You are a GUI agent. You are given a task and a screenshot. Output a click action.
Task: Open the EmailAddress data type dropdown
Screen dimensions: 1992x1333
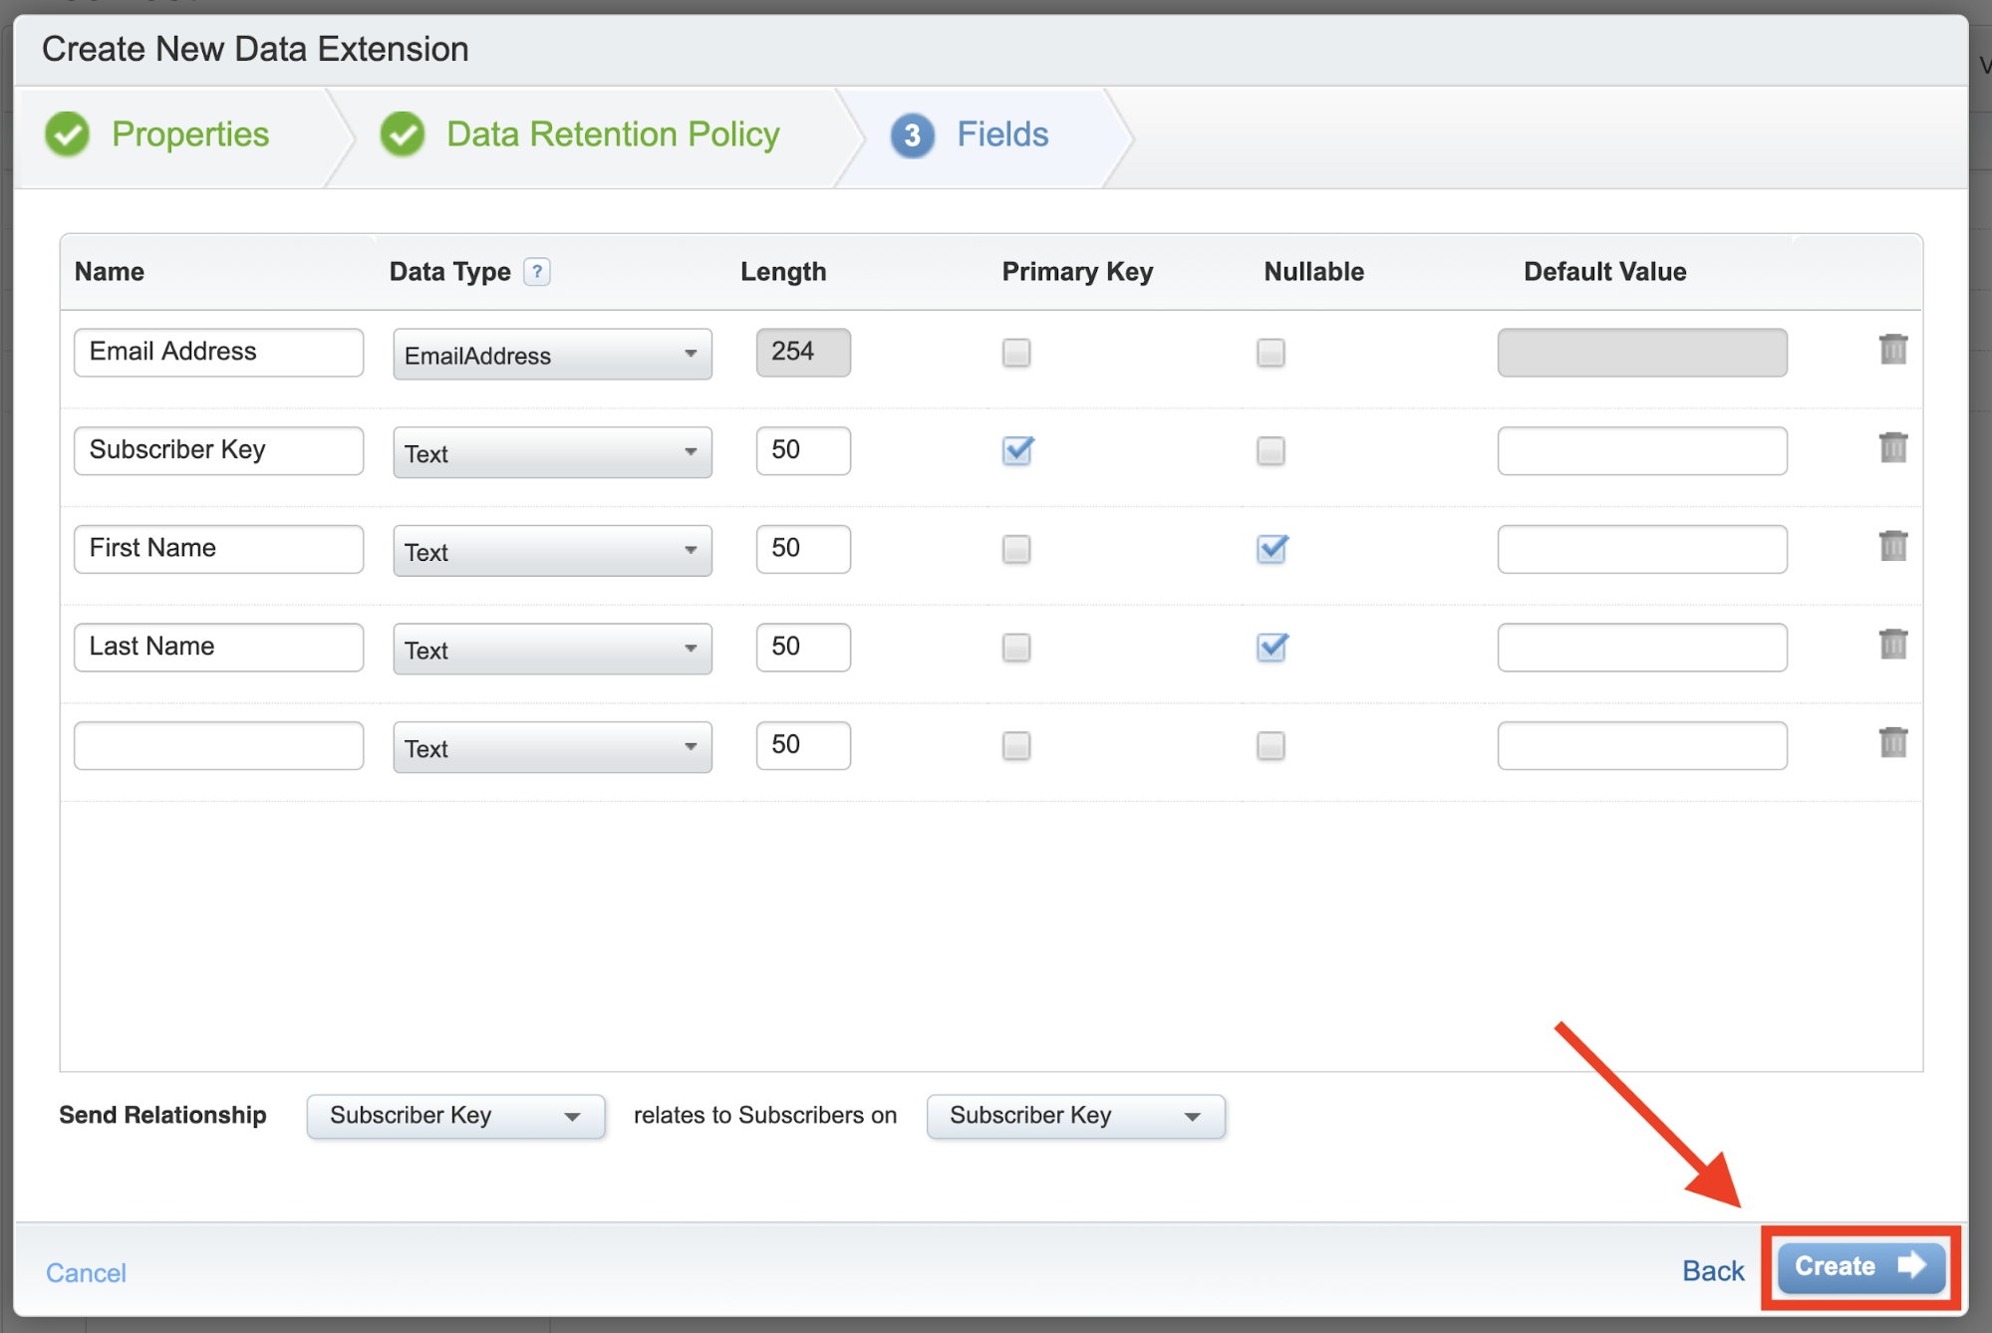(552, 355)
